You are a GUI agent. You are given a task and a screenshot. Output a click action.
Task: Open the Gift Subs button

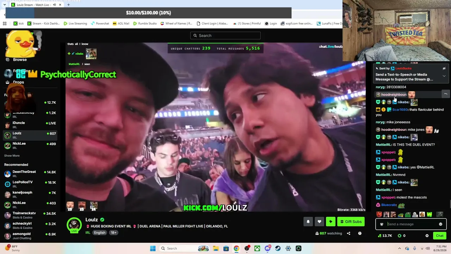pos(351,222)
